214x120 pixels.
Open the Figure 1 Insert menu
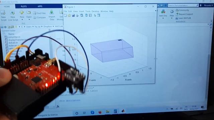click(82, 11)
